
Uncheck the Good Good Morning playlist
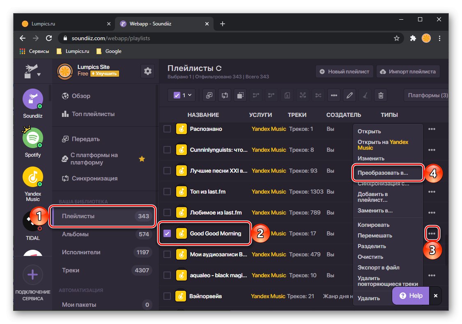(167, 233)
